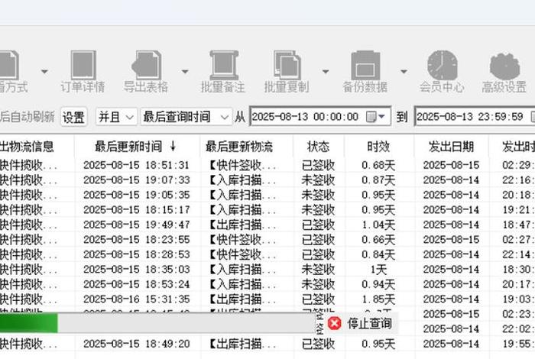Click 时效 cell 0.68天
Viewport: 535px width, 359px height.
point(378,165)
